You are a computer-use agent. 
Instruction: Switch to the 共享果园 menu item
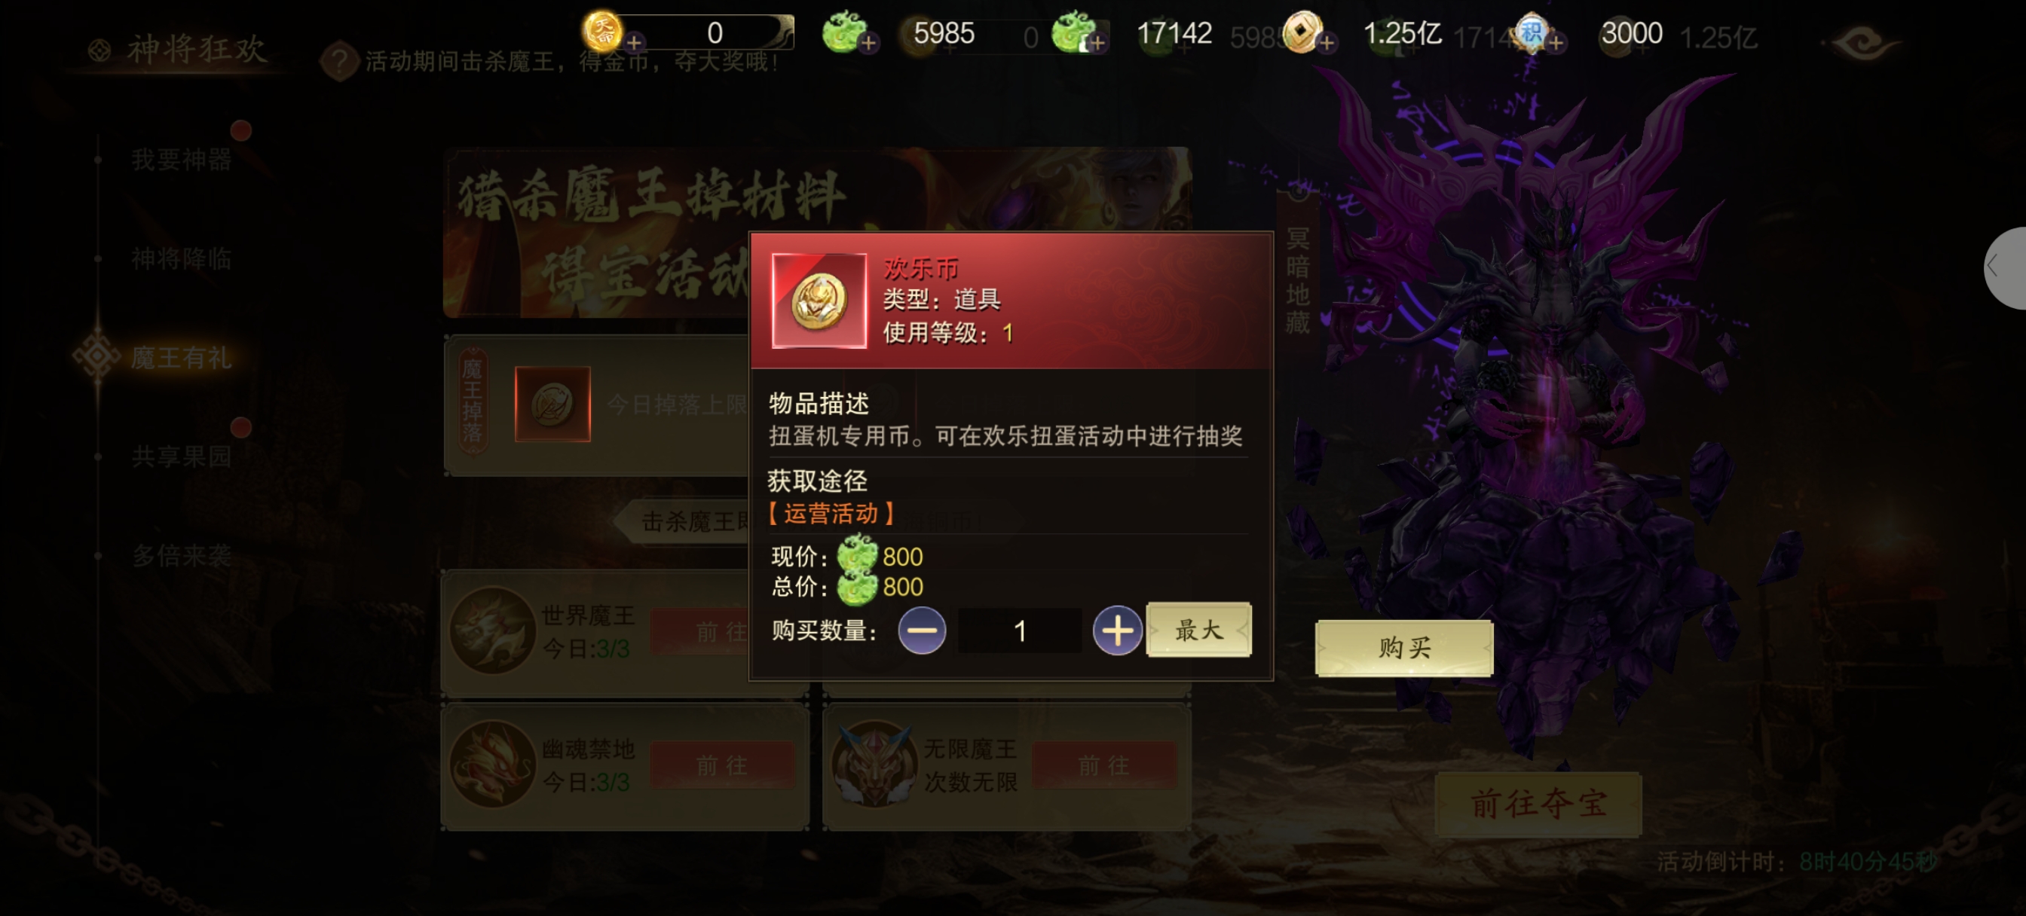click(182, 456)
